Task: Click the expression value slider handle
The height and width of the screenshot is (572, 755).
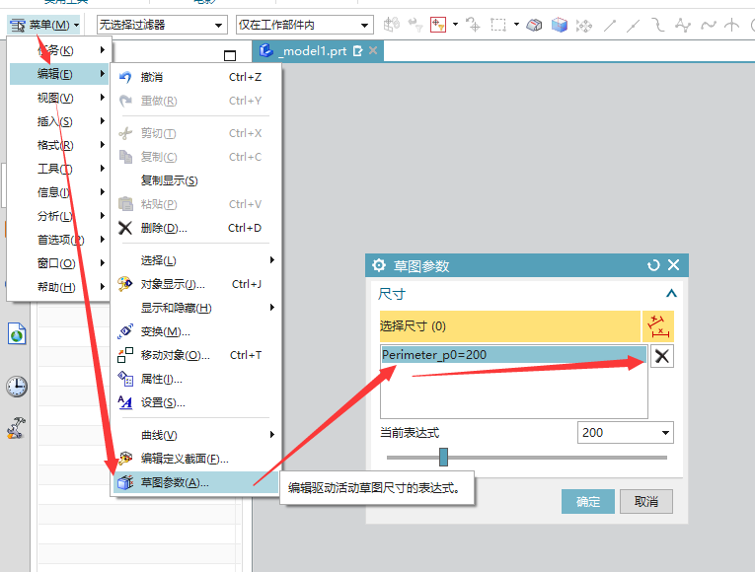Action: click(x=444, y=457)
